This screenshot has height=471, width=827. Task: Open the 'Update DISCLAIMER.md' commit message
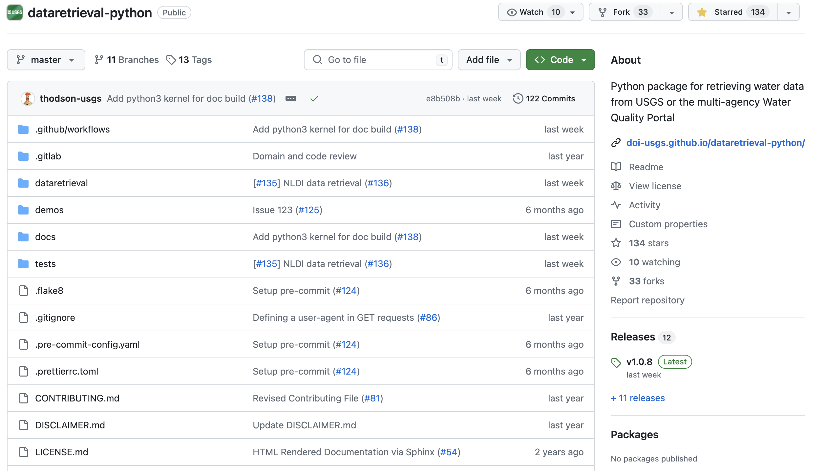304,425
